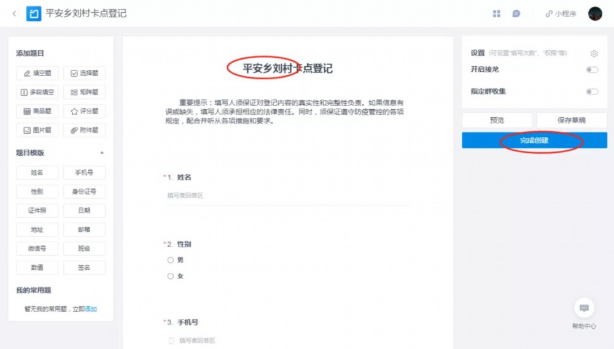
Task: Click the blue form logo icon
Action: coord(34,13)
